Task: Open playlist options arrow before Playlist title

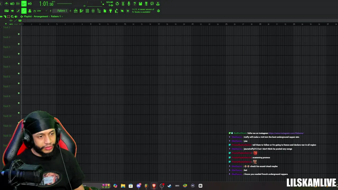Action: (22, 16)
